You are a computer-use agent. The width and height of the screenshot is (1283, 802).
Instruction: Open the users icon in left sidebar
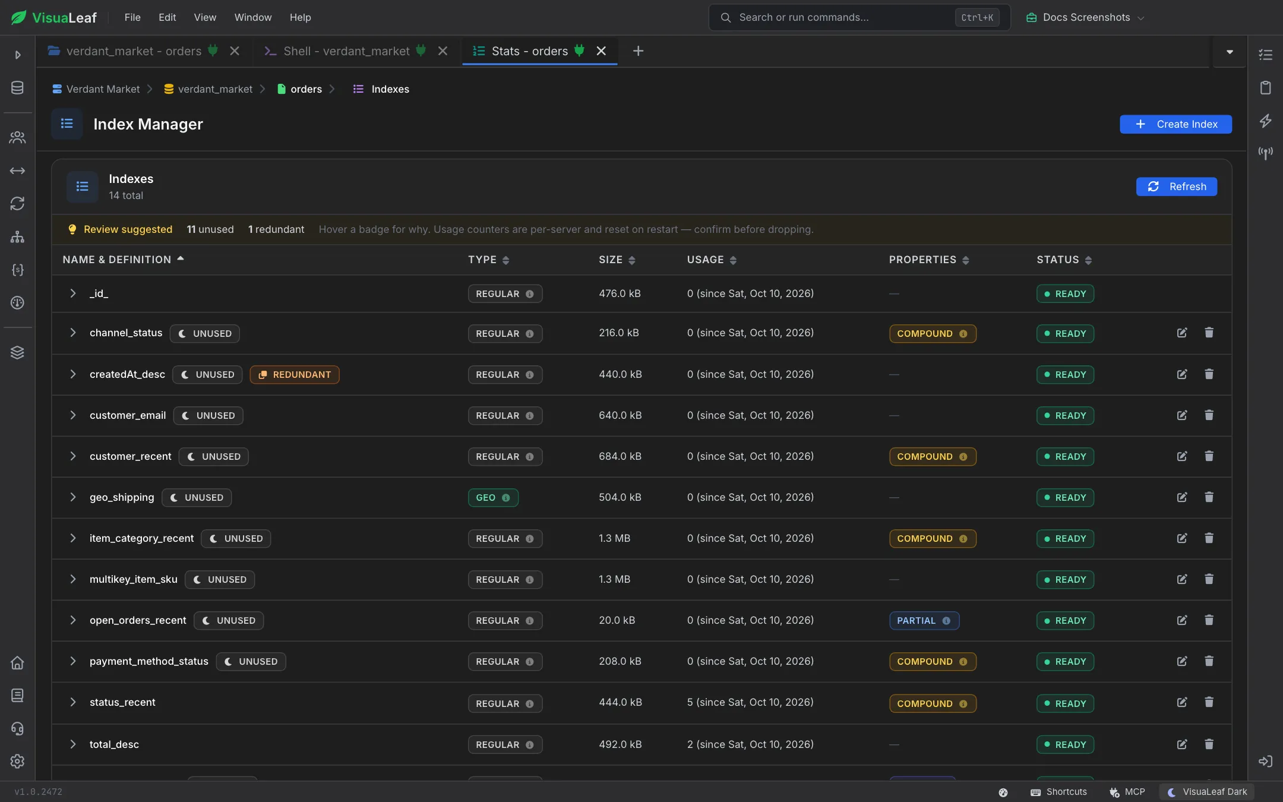coord(17,138)
